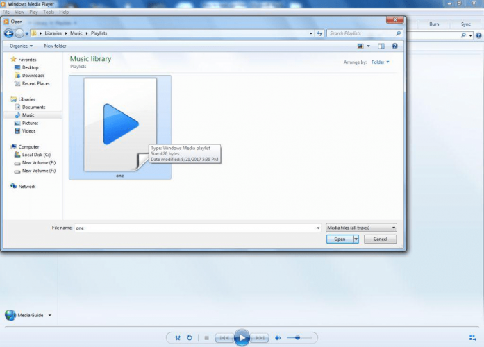Open the Arrange by Folder dropdown
The image size is (484, 347).
pyautogui.click(x=381, y=62)
